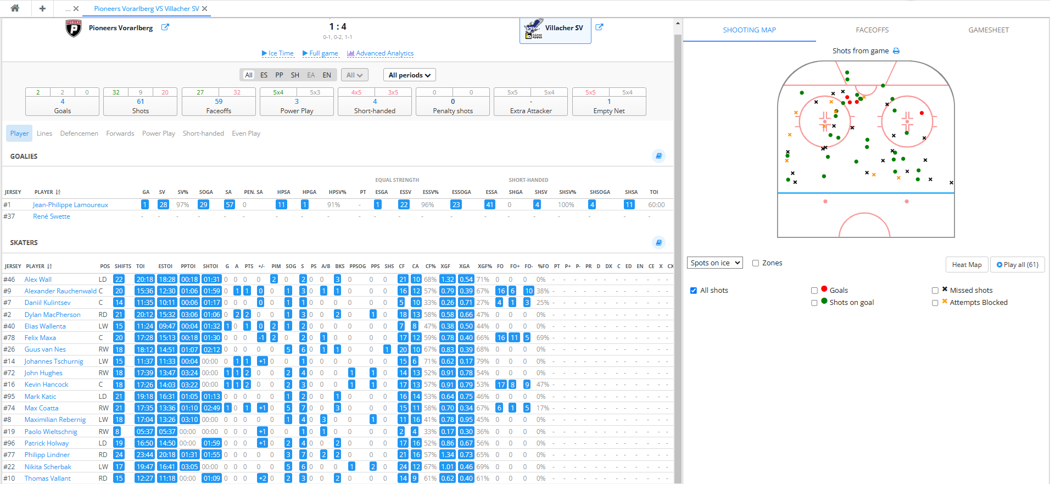Click the Pioneers Vorarlberg team logo
Screen dimensions: 1050x484
pyautogui.click(x=74, y=28)
